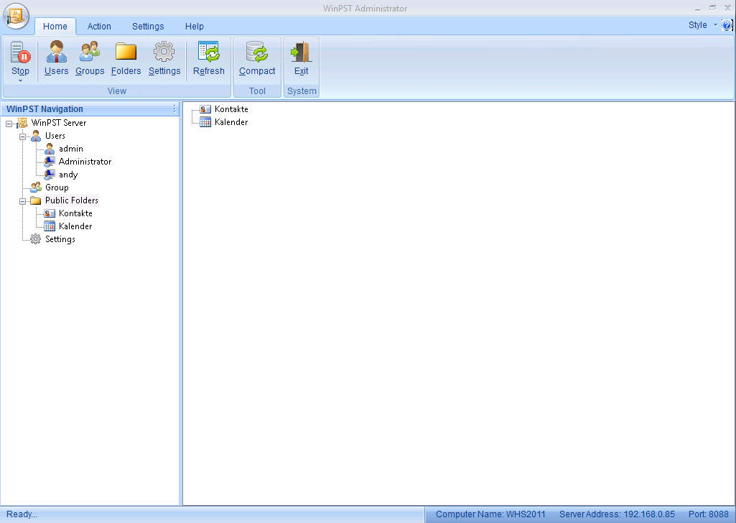The width and height of the screenshot is (736, 523).
Task: Select Kalender in the right pane
Action: (x=230, y=122)
